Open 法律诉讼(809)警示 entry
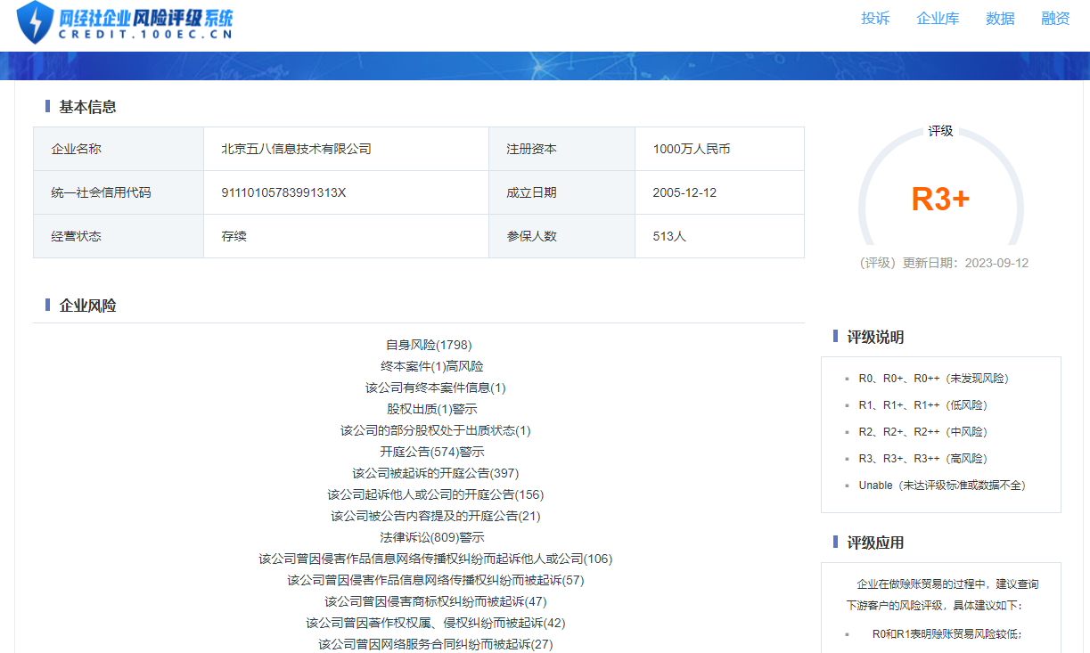The width and height of the screenshot is (1090, 653). point(431,537)
